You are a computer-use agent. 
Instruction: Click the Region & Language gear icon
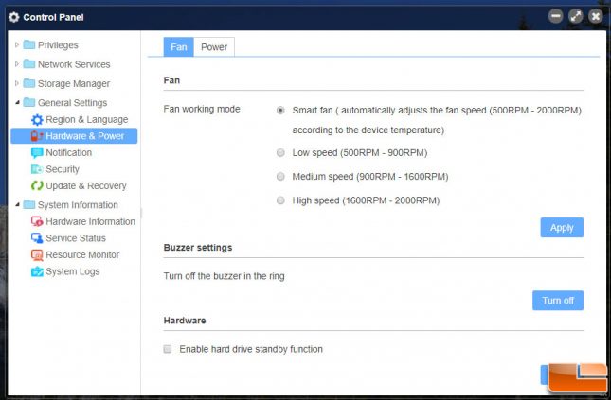[37, 119]
